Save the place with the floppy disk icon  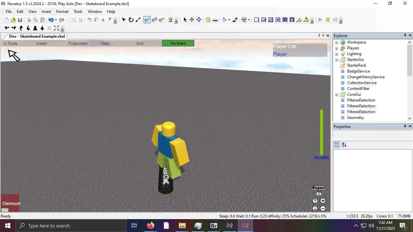pos(20,20)
